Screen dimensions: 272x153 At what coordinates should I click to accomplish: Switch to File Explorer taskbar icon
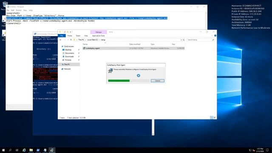31,150
